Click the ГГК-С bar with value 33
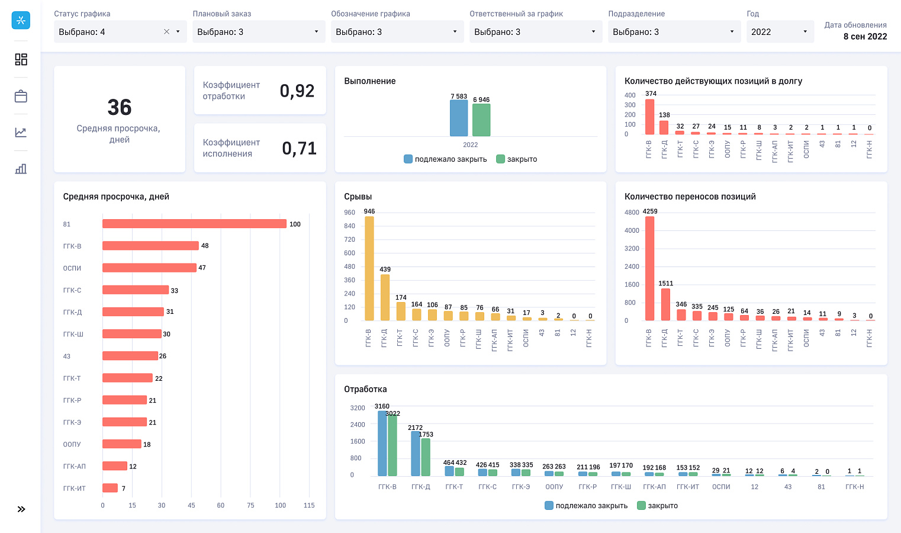Image resolution: width=901 pixels, height=533 pixels. coord(136,290)
